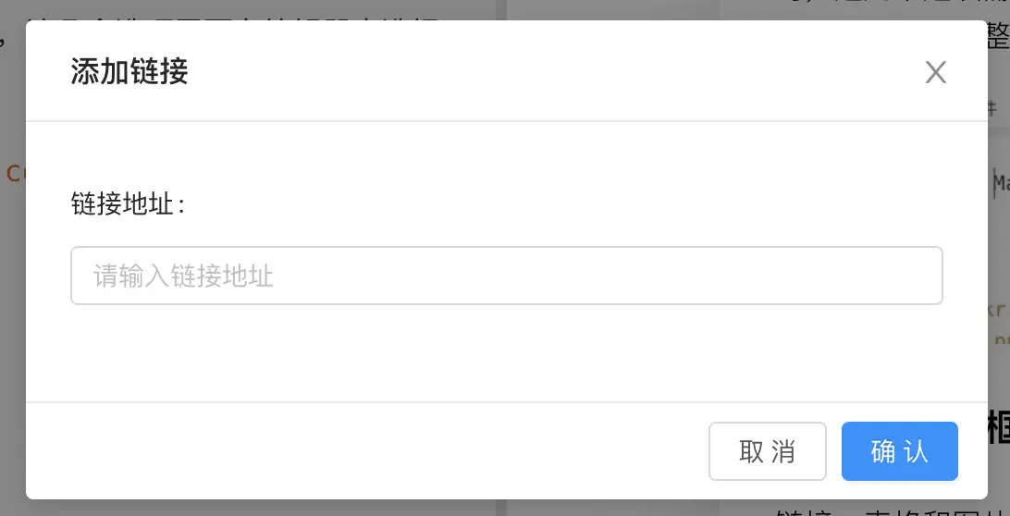
Task: Click the dimmed Ma code text behind dialog
Action: [x=1001, y=184]
